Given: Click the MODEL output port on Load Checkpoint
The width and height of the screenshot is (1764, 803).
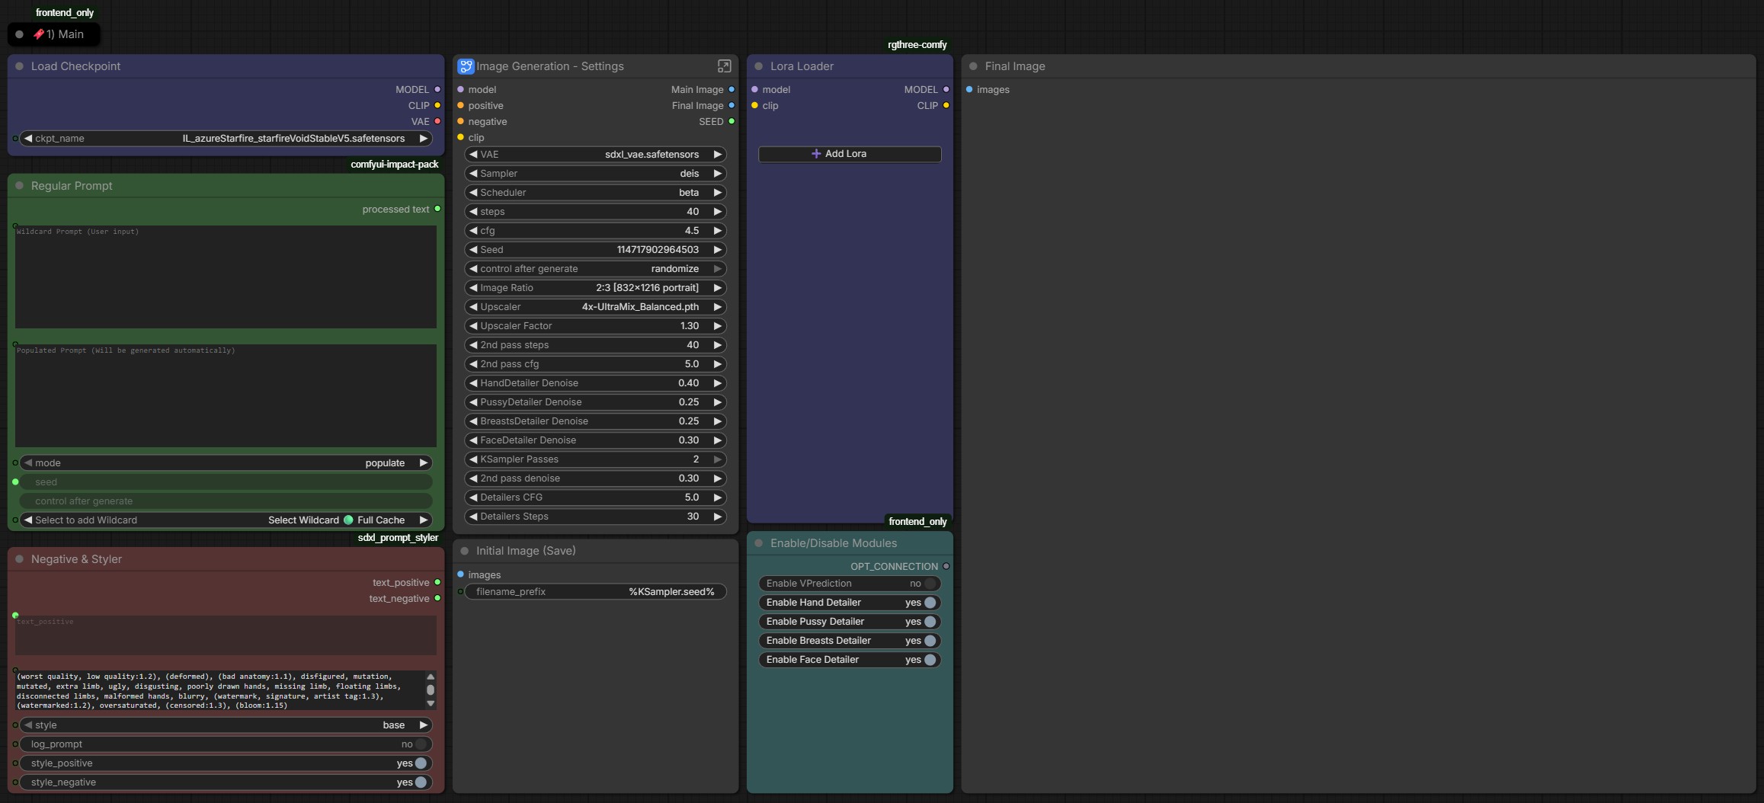Looking at the screenshot, I should [437, 89].
